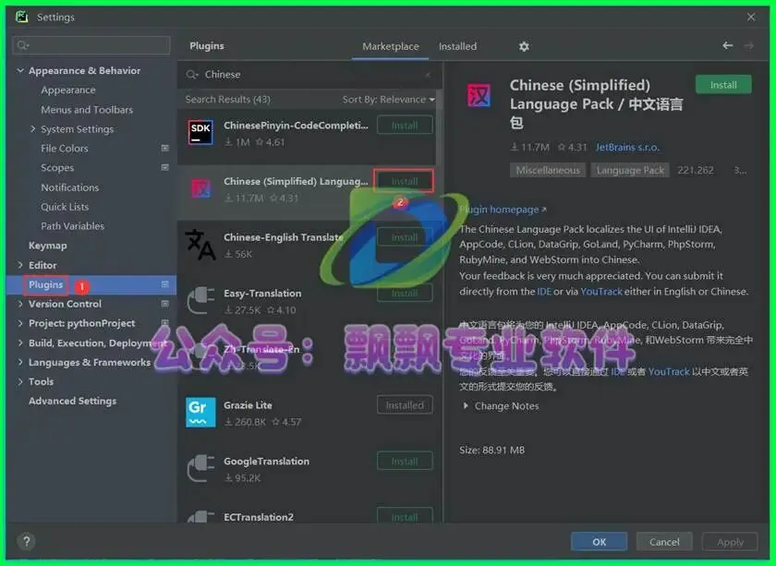Screen dimensions: 776x566
Task: Click the plugin search field containing Chinese
Action: click(x=309, y=75)
